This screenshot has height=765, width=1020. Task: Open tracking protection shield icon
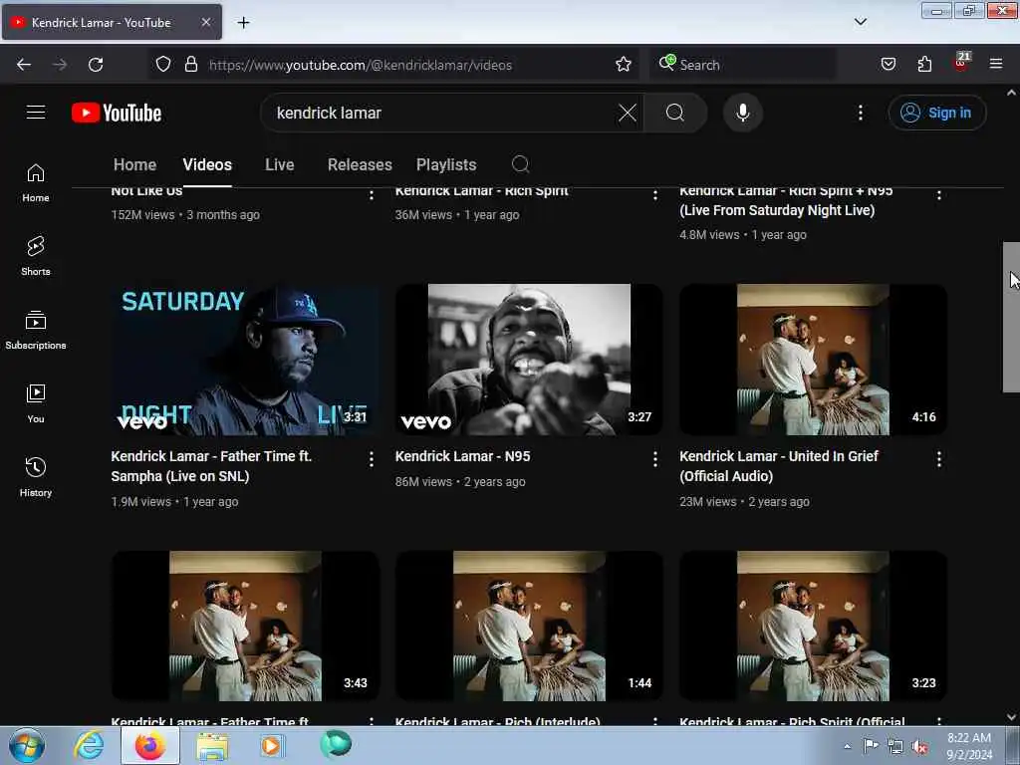[163, 64]
